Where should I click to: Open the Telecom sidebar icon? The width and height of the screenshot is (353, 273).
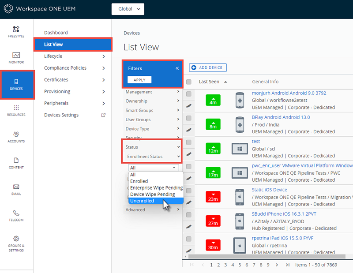point(16,213)
